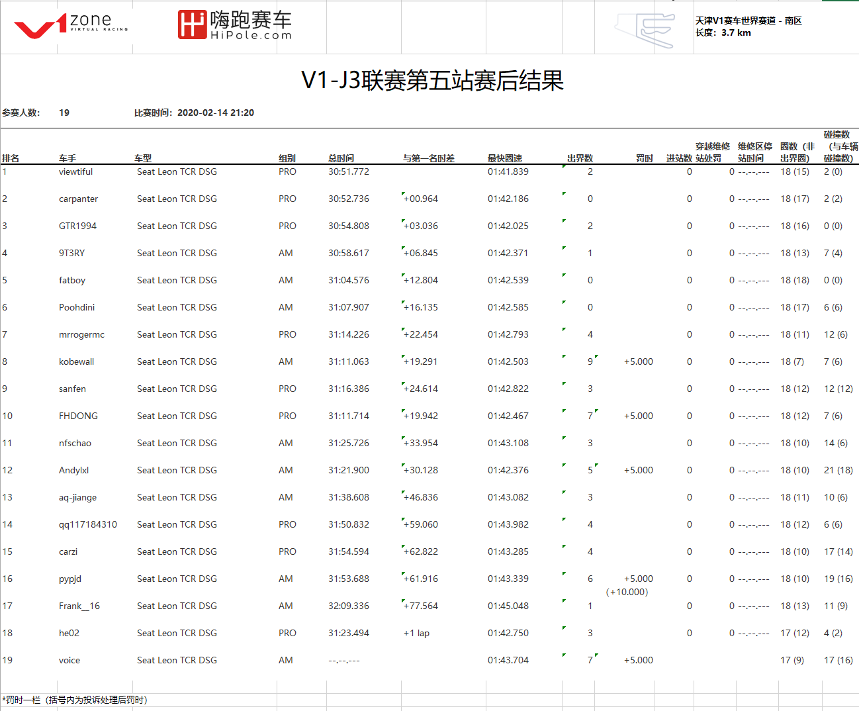This screenshot has width=859, height=711.
Task: Select driver name Frank__16
Action: pos(79,606)
